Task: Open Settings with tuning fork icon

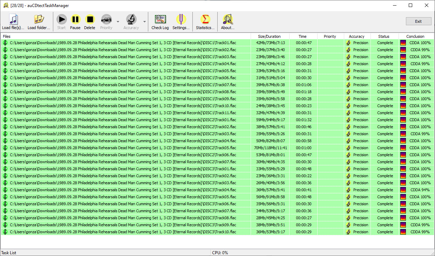Action: (181, 22)
